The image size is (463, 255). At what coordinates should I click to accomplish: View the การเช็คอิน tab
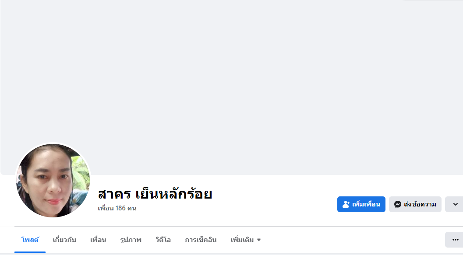coord(201,240)
